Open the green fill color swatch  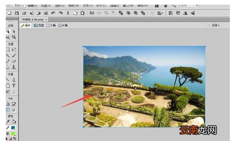pyautogui.click(x=13, y=134)
